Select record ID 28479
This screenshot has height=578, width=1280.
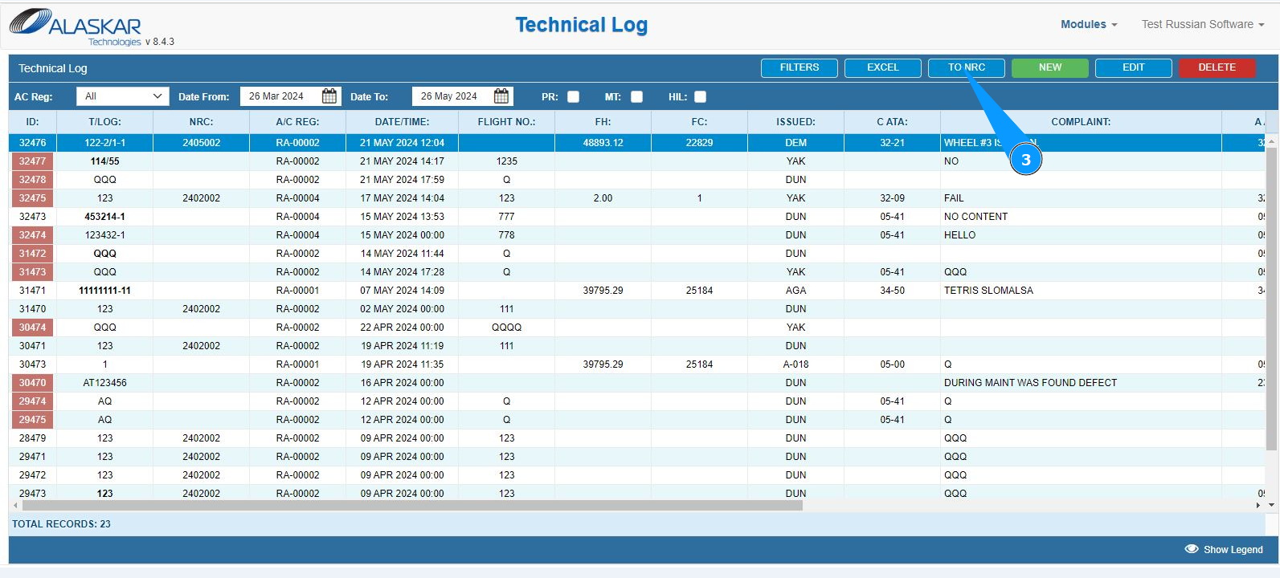coord(32,438)
